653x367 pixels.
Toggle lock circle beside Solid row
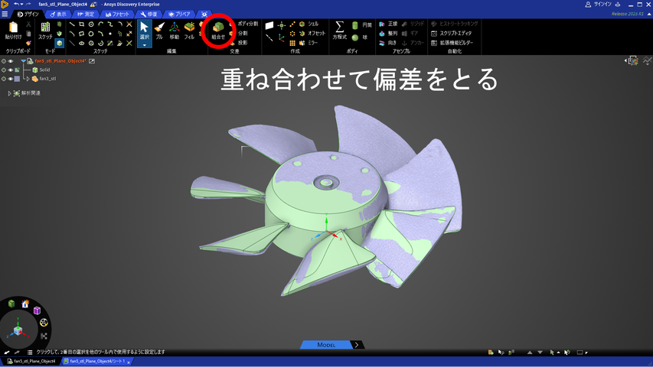tap(4, 70)
